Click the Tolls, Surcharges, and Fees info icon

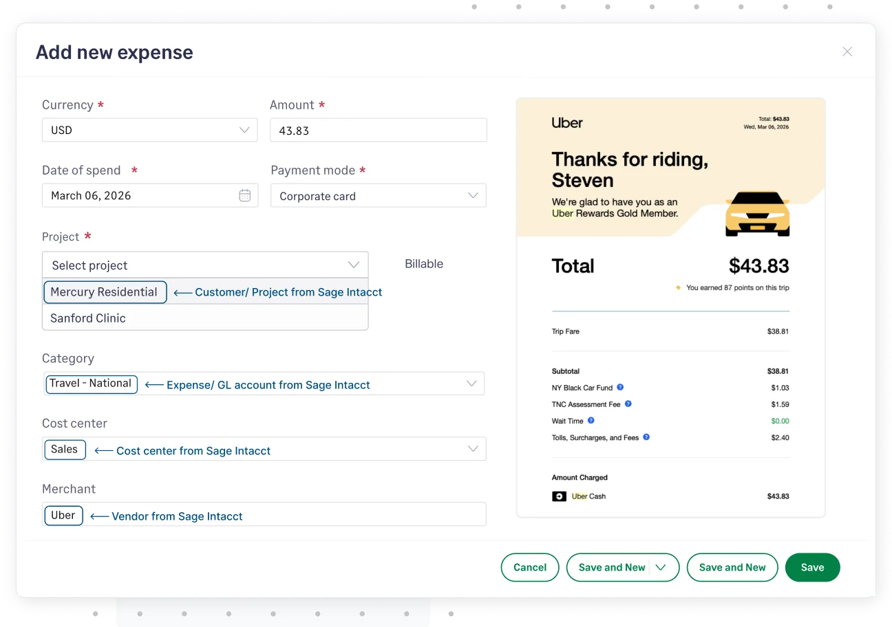646,437
